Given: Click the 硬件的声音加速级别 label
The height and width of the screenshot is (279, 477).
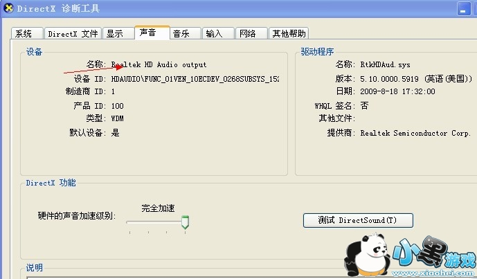Looking at the screenshot, I should [x=77, y=216].
